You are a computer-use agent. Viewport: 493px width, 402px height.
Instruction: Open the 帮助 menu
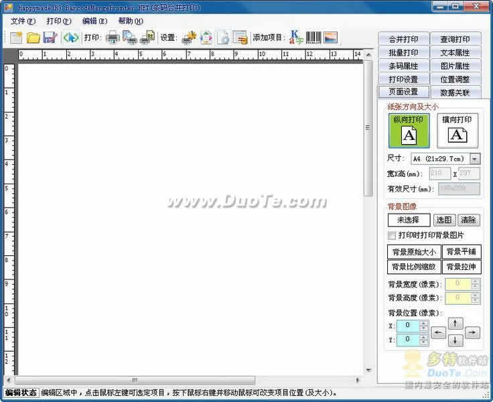click(131, 21)
